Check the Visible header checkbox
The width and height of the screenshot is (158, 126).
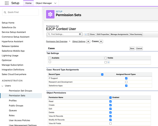pyautogui.click(x=106, y=58)
